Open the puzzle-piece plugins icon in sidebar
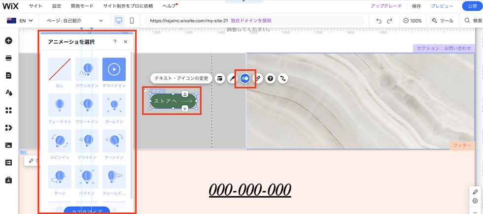 [9, 127]
